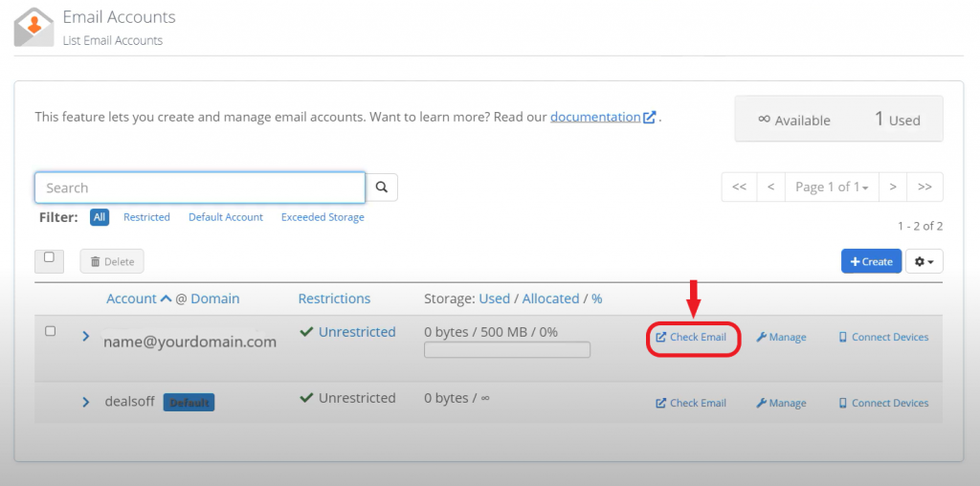Connect Devices for name@yourdomain.com
The image size is (980, 486).
click(x=883, y=338)
